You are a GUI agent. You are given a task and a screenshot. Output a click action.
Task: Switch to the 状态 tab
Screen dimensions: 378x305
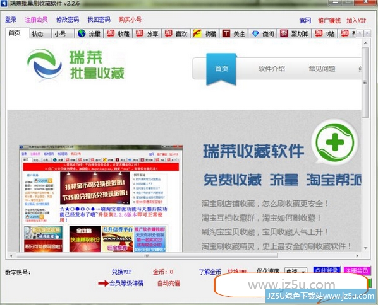coord(40,33)
